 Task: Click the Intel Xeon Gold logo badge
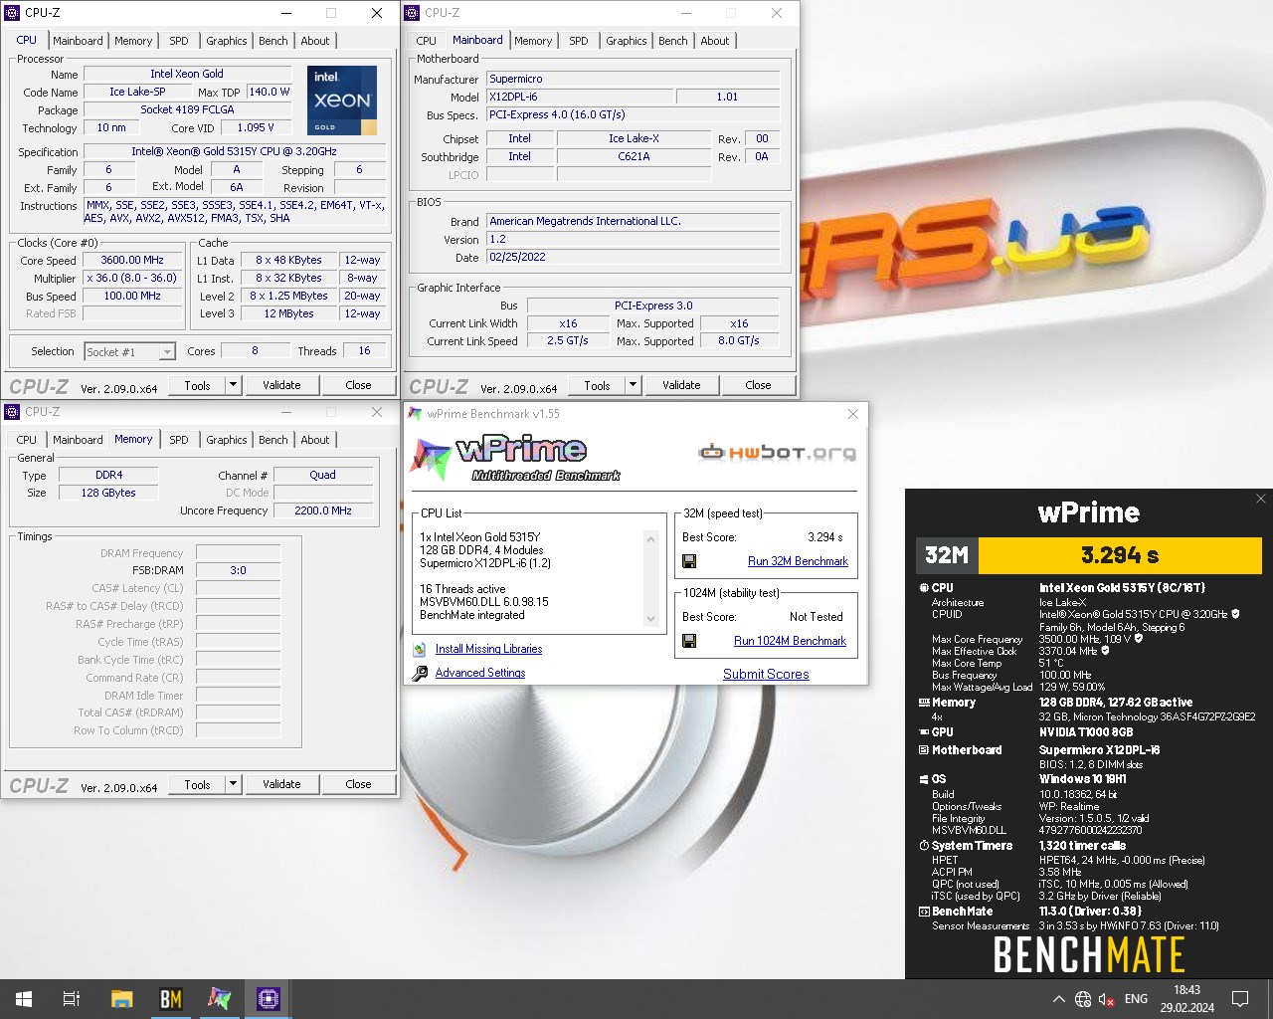(342, 100)
